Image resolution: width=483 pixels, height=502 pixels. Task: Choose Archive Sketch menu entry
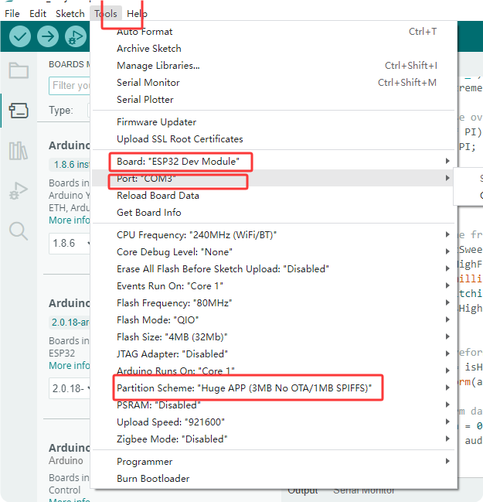tap(274, 49)
